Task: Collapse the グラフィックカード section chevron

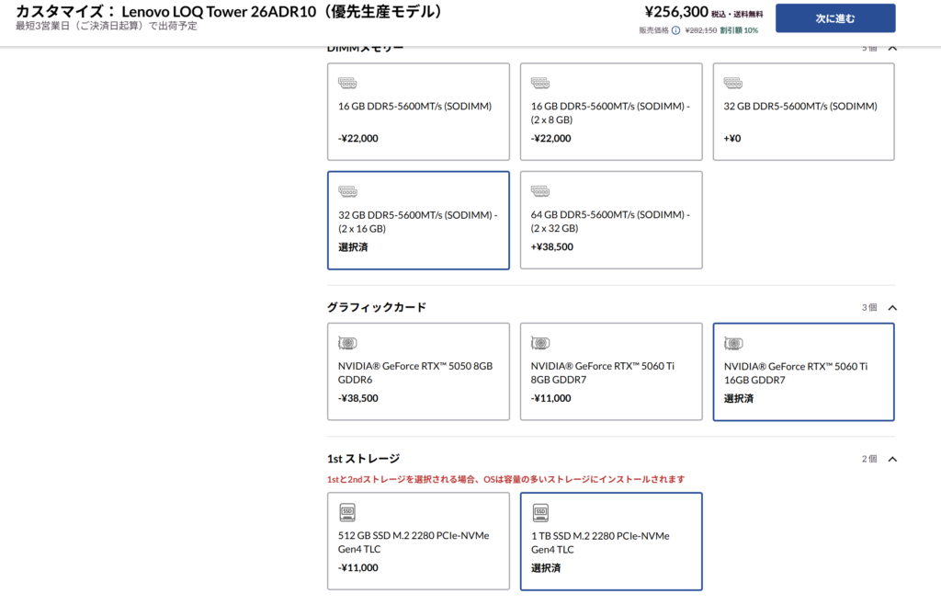Action: coord(891,308)
